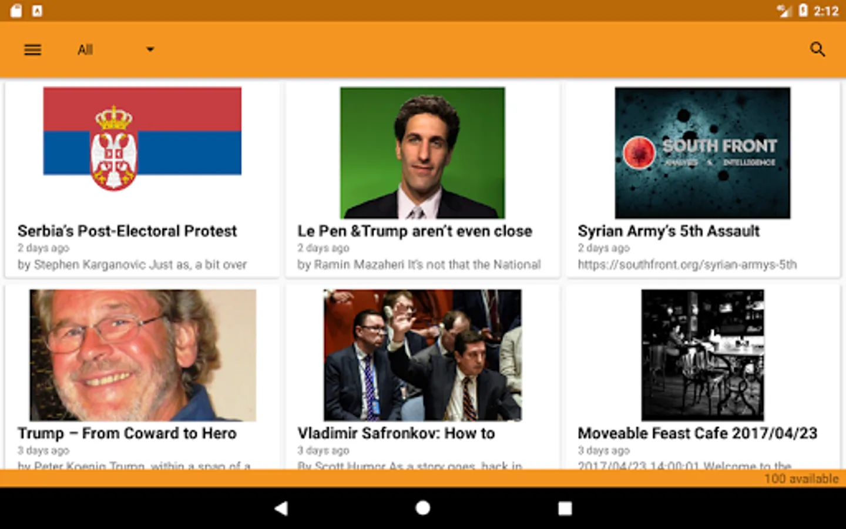This screenshot has height=529, width=846.
Task: Tap the Android recent apps button
Action: click(x=565, y=508)
